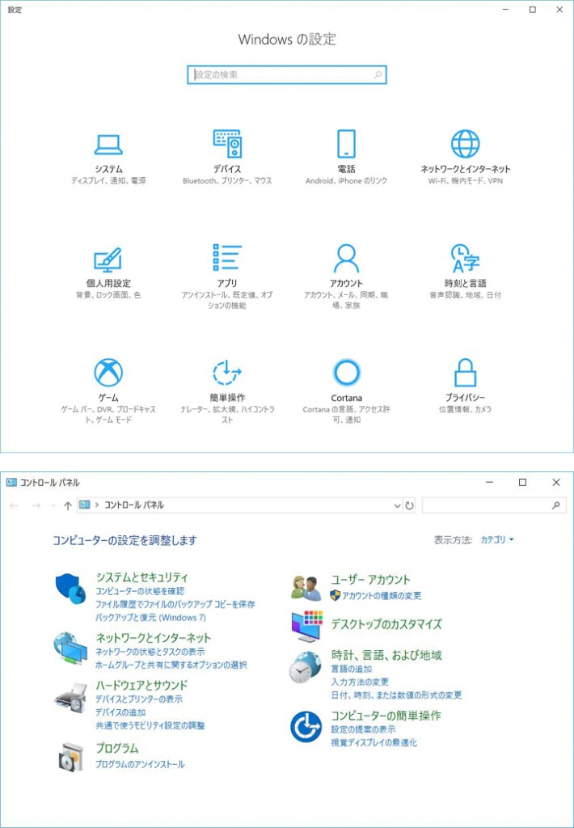Open the 表示方法 カテゴリ dropdown
The height and width of the screenshot is (828, 574).
[497, 539]
